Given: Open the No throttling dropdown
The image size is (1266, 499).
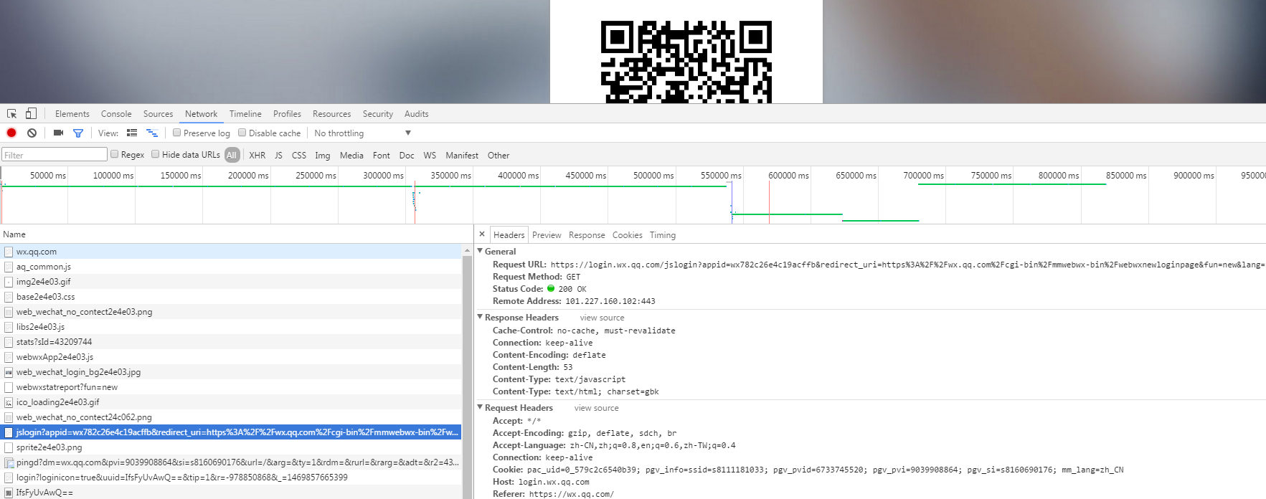Looking at the screenshot, I should (362, 133).
